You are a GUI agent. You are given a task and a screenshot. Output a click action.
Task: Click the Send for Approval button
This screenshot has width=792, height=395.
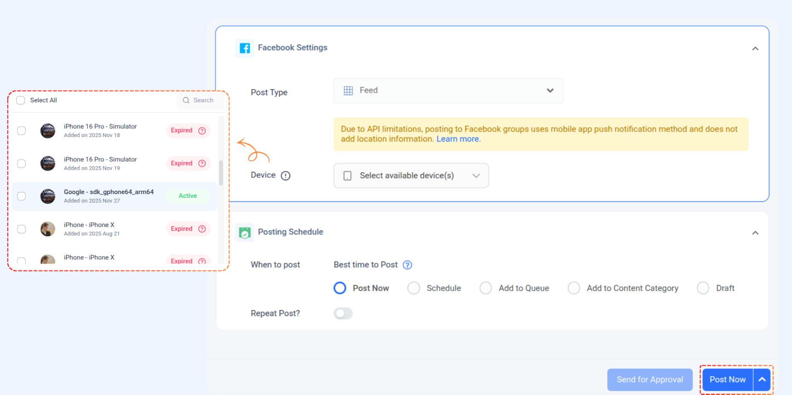point(649,380)
